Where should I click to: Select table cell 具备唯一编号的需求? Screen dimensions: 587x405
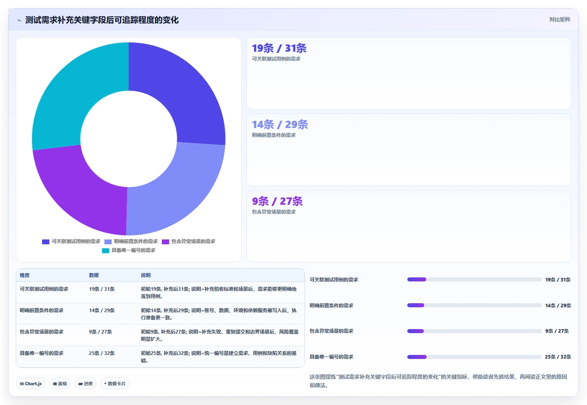pyautogui.click(x=42, y=353)
